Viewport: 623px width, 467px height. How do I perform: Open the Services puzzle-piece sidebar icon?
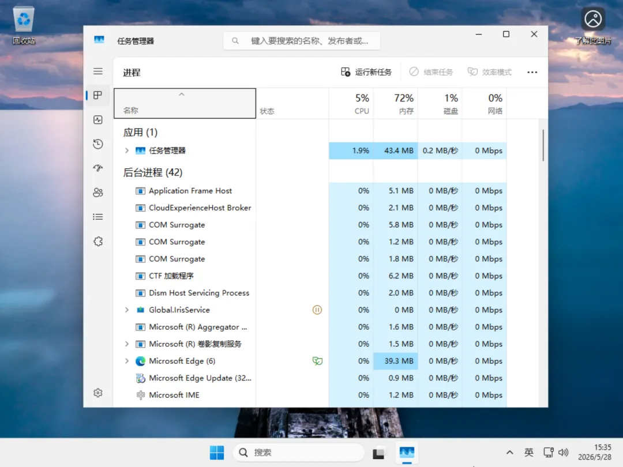(x=97, y=242)
